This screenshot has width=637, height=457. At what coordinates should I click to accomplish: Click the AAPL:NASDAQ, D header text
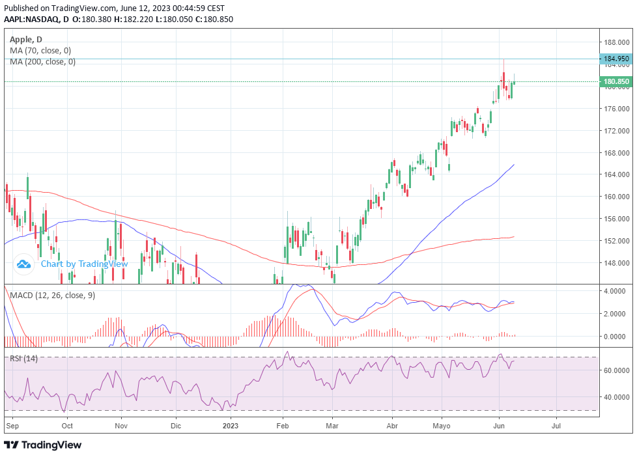[36, 19]
